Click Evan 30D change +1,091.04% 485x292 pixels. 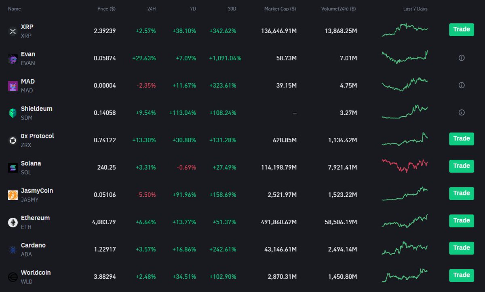click(x=225, y=58)
